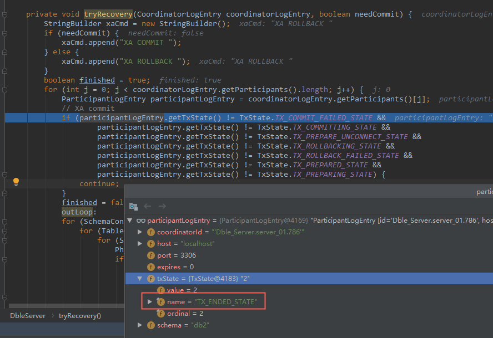
Task: Click the lightbulb intention icon in the gutter
Action: pyautogui.click(x=16, y=181)
